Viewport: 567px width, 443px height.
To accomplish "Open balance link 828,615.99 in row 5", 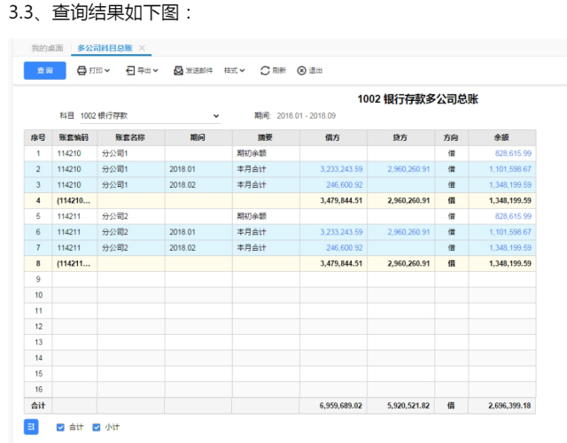I will click(x=513, y=216).
